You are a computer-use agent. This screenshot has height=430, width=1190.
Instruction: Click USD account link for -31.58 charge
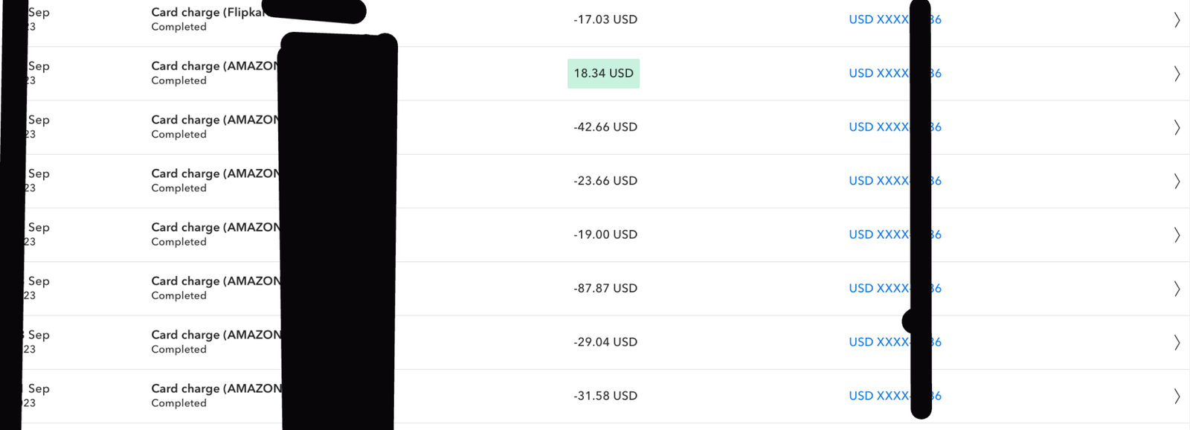point(879,396)
